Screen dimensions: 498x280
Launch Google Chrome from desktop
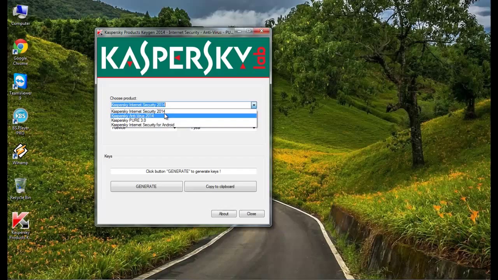tap(20, 52)
